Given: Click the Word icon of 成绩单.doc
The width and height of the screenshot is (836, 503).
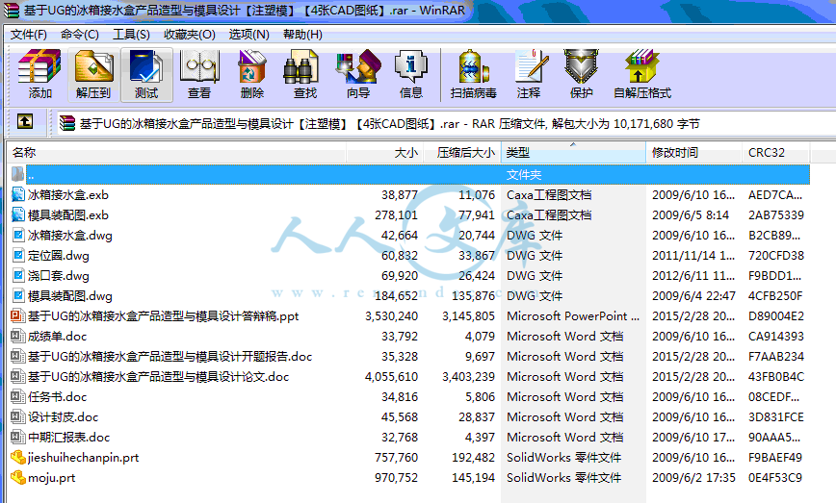Looking at the screenshot, I should pyautogui.click(x=18, y=337).
